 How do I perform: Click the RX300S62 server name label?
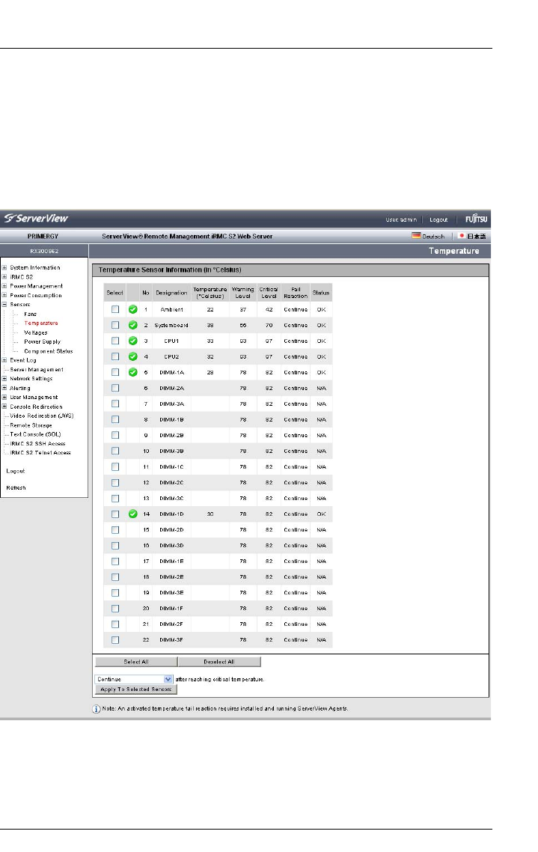(x=44, y=251)
